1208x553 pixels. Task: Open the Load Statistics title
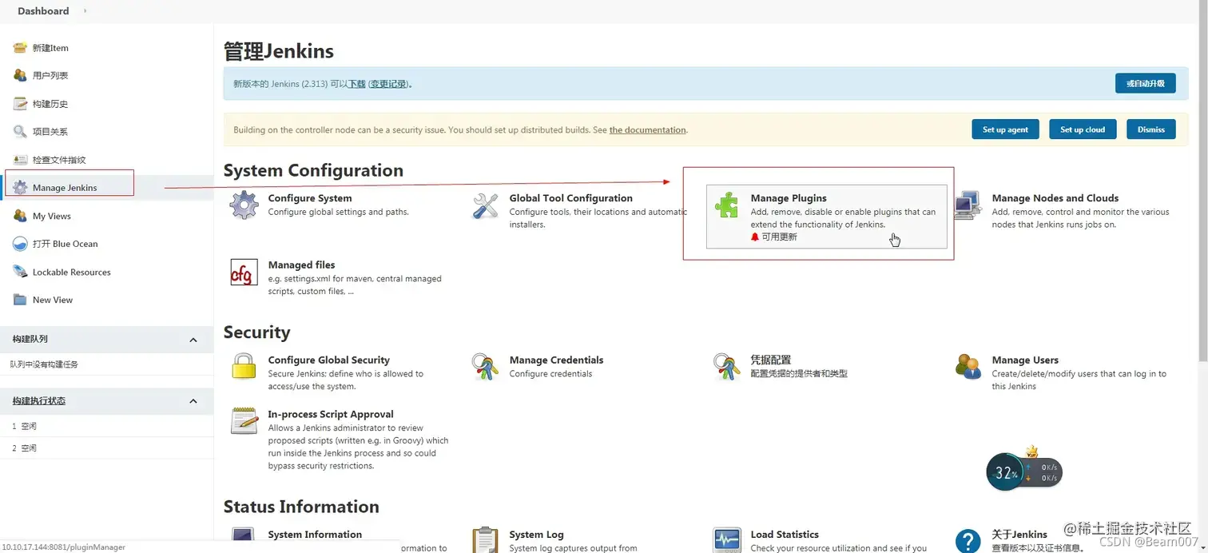click(x=785, y=535)
